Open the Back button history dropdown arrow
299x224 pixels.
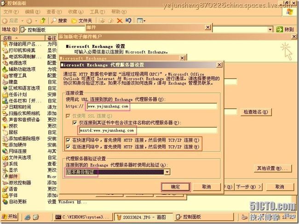click(23, 21)
